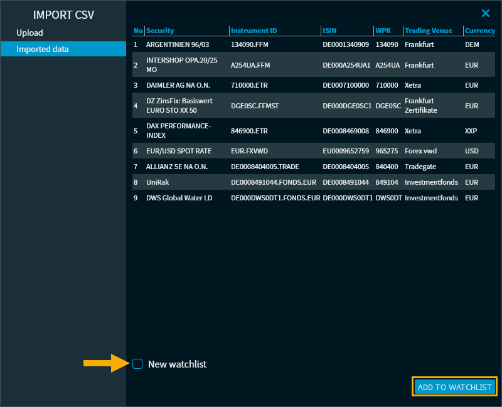Select the ALLIANZ SE NA O.N. row
This screenshot has width=502, height=407.
click(178, 167)
